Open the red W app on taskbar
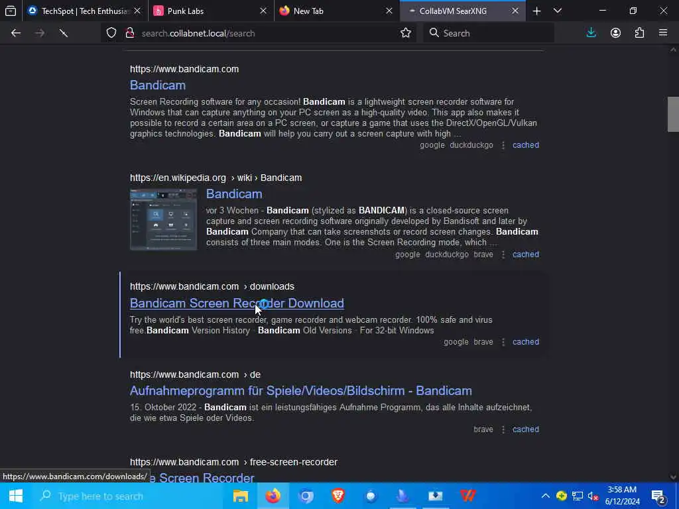The image size is (679, 509). (x=467, y=496)
